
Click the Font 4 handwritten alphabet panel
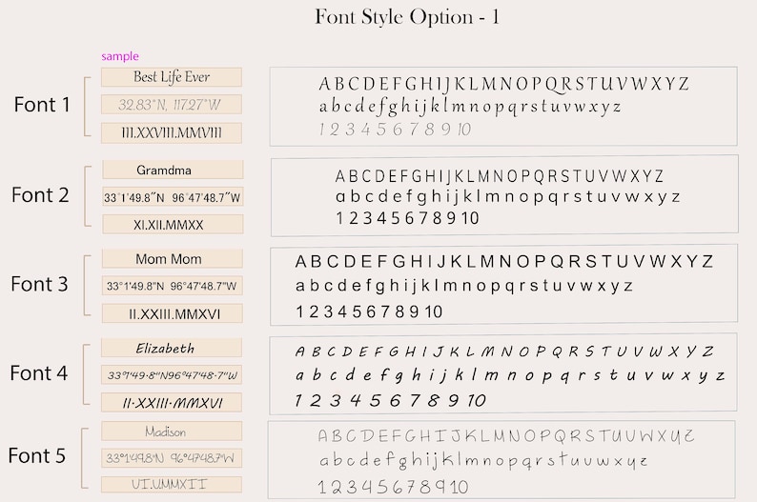click(x=503, y=374)
